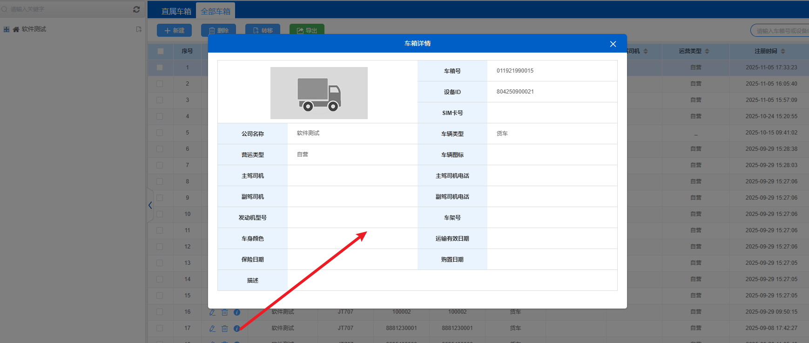
Task: Click the refresh icon beside keyword search
Action: click(136, 9)
